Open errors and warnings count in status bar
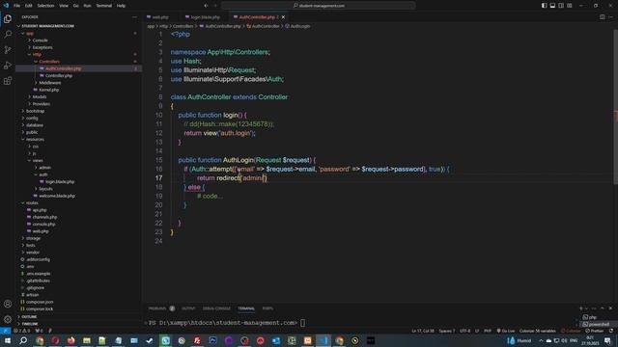Image resolution: width=618 pixels, height=347 pixels. click(21, 331)
